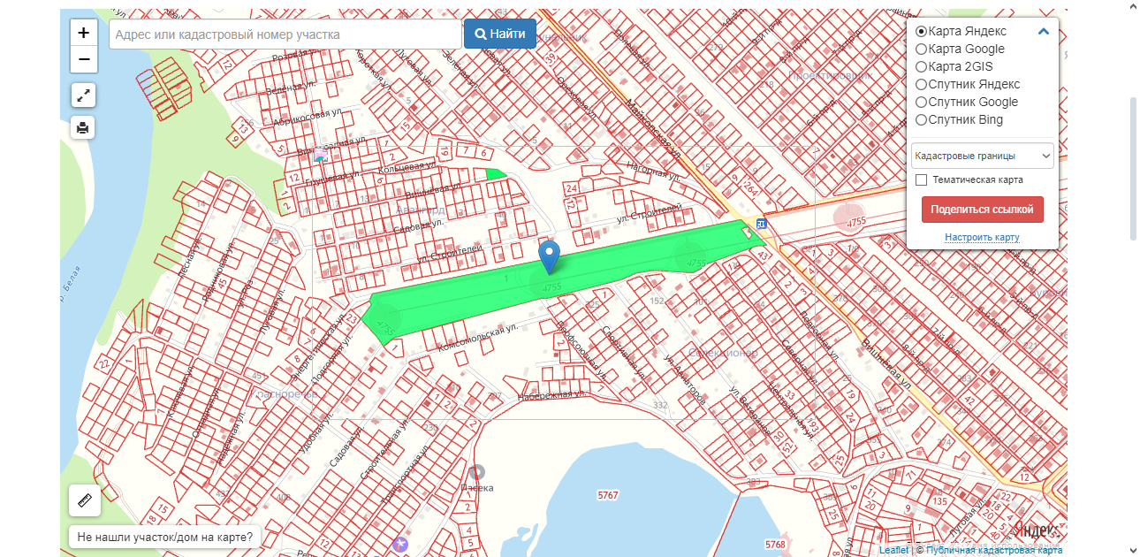Viewport: 1140px width, 557px height.
Task: Collapse the map layers panel
Action: (x=1044, y=32)
